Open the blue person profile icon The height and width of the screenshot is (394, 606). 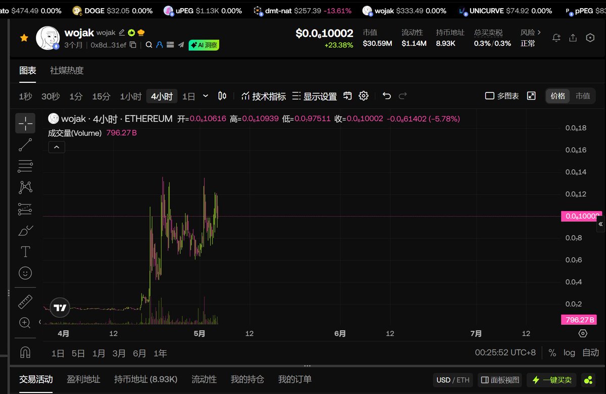(160, 45)
